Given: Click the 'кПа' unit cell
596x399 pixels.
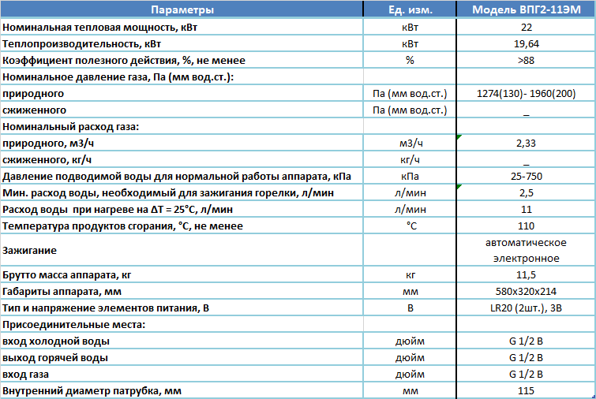Looking at the screenshot, I should [410, 176].
